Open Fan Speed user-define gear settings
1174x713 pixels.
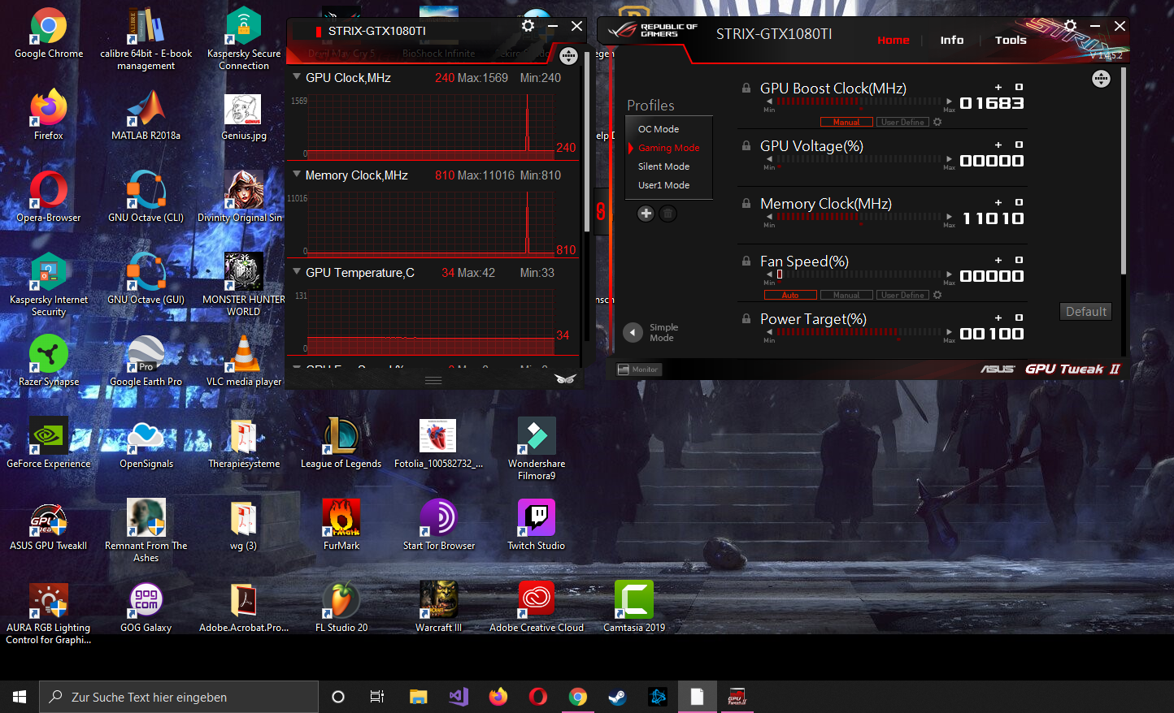click(x=937, y=295)
